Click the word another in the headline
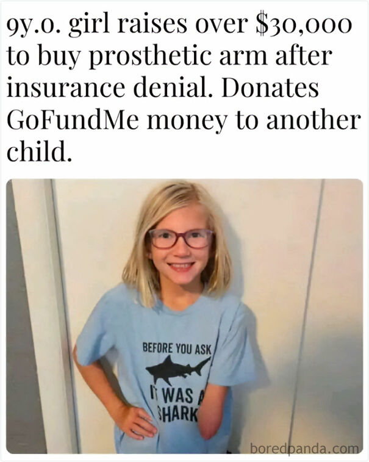Screen dimensions: 369x462 coord(313,120)
